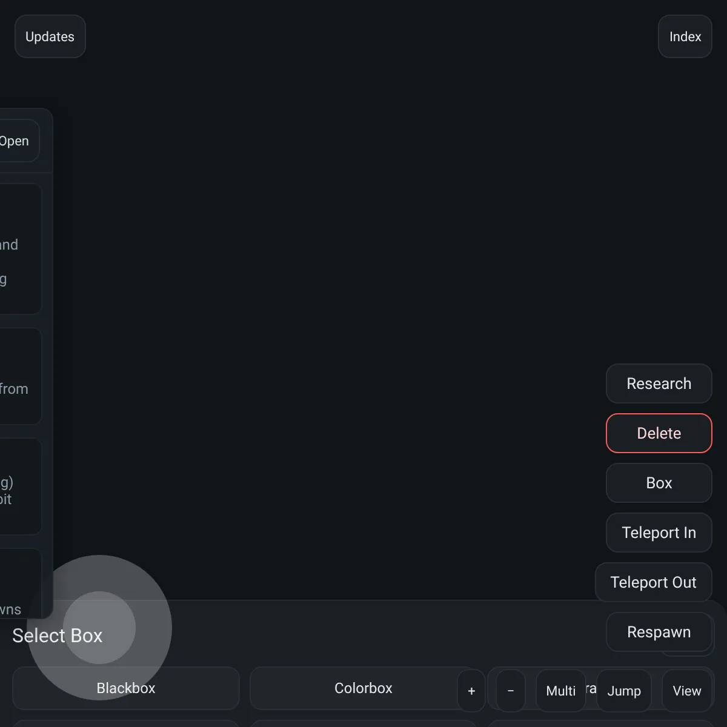
Task: Click the plus (+) zoom button
Action: pyautogui.click(x=471, y=691)
